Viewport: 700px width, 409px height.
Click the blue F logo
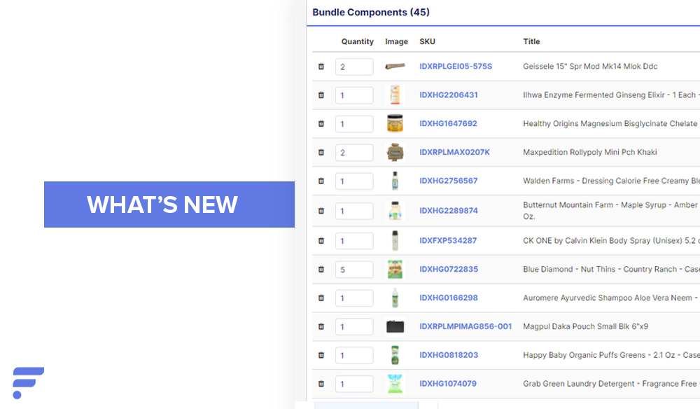[27, 382]
